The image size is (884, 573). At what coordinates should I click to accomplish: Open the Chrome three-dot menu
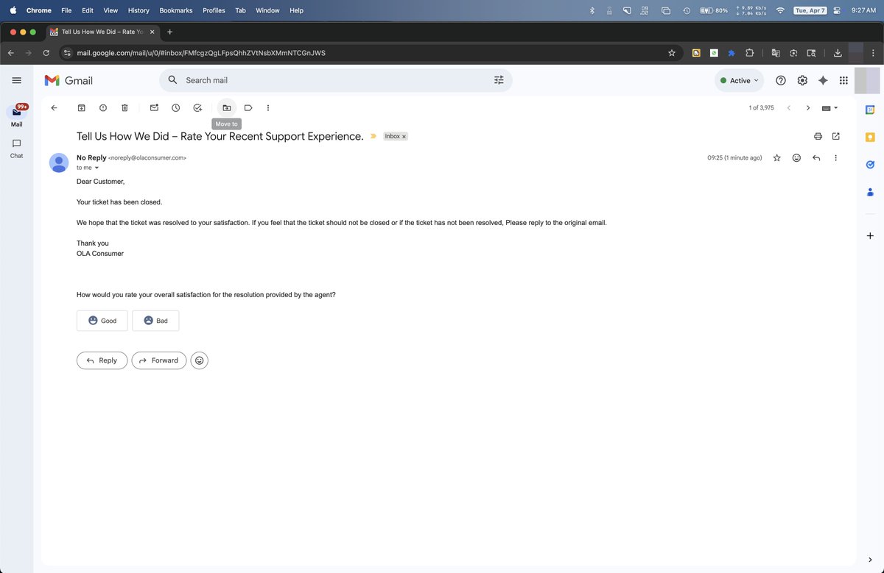click(x=873, y=53)
